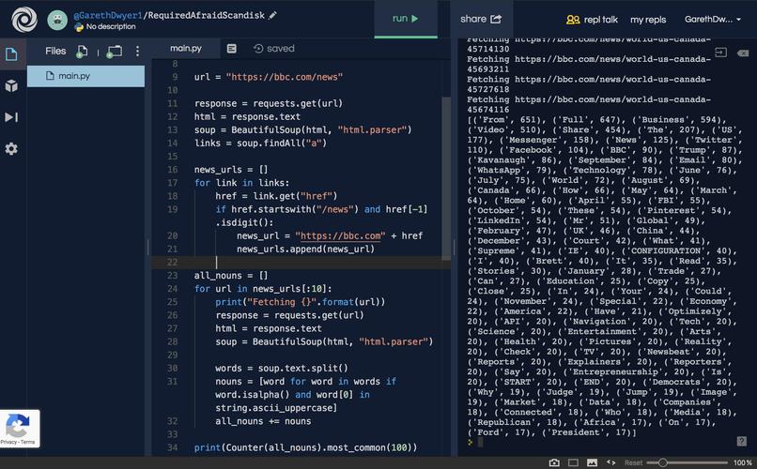Click the GarethDwyer1 username link

pos(108,15)
